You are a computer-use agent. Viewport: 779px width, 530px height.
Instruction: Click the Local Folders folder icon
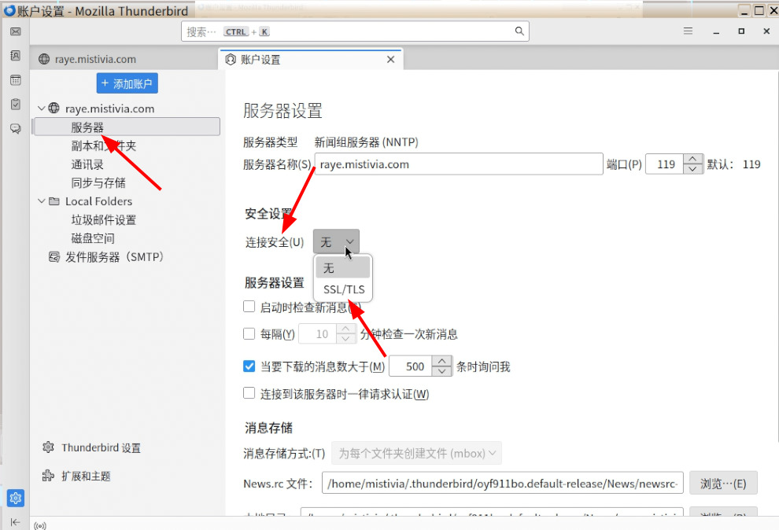tap(54, 201)
